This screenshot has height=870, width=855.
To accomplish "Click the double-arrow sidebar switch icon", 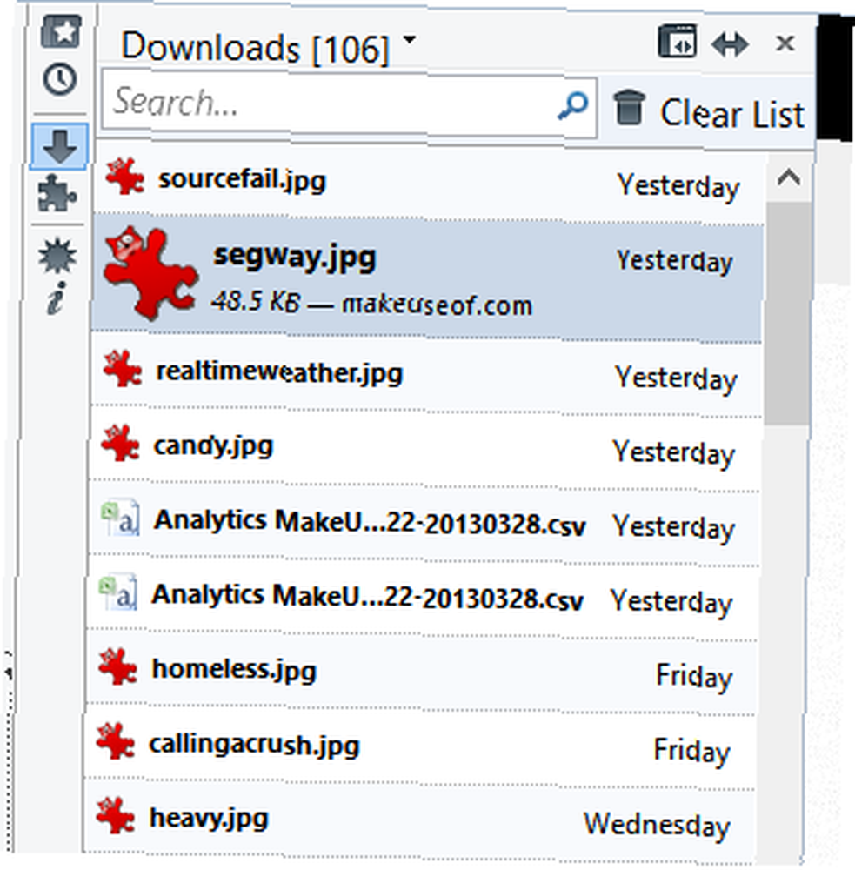I will point(730,44).
